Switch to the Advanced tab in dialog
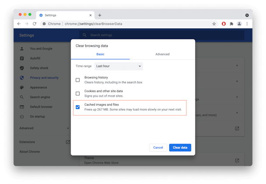 pos(162,54)
